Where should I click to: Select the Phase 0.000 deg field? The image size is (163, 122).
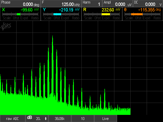point(20,4)
